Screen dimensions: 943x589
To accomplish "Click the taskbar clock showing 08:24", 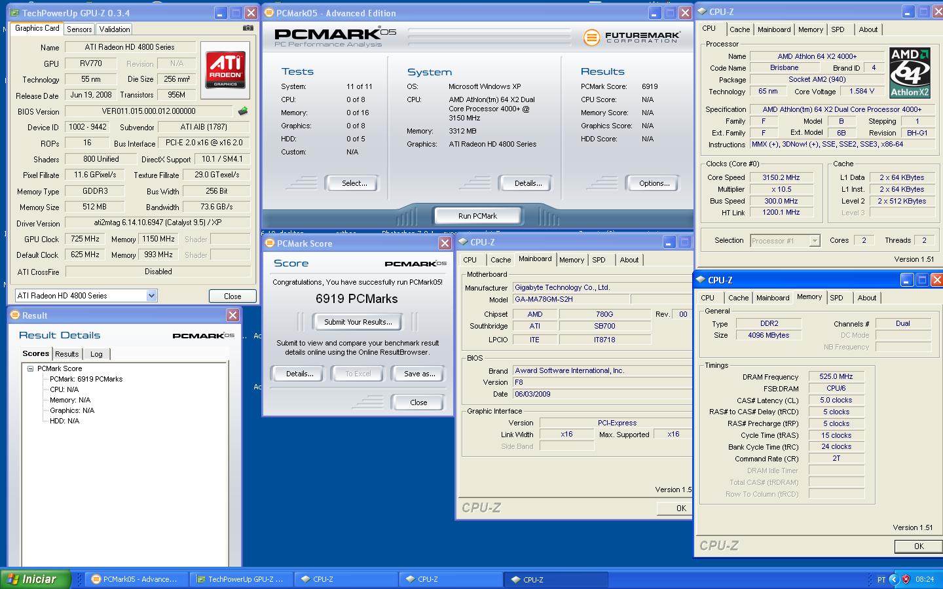I will [x=925, y=579].
